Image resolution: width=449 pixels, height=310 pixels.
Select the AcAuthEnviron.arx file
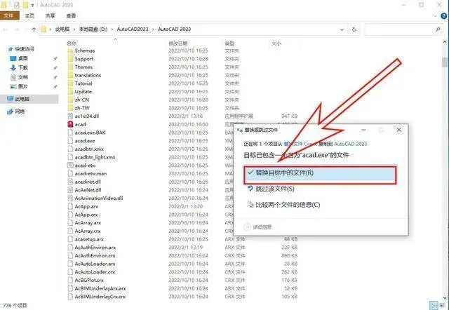(x=95, y=248)
